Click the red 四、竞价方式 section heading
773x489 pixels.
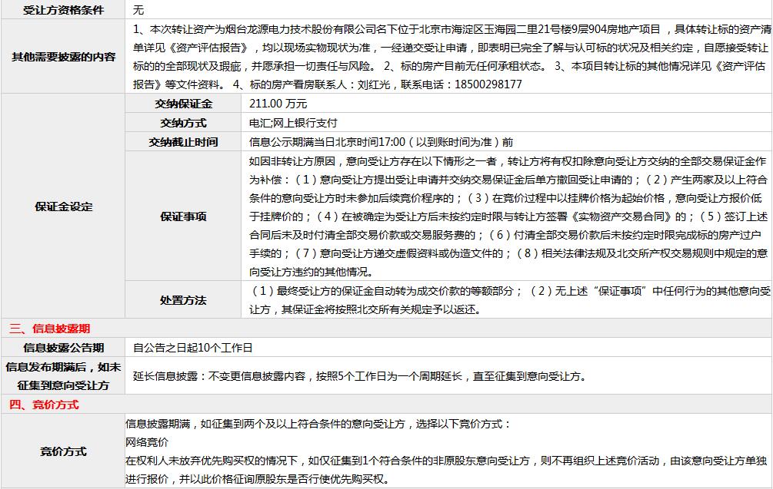pyautogui.click(x=44, y=405)
